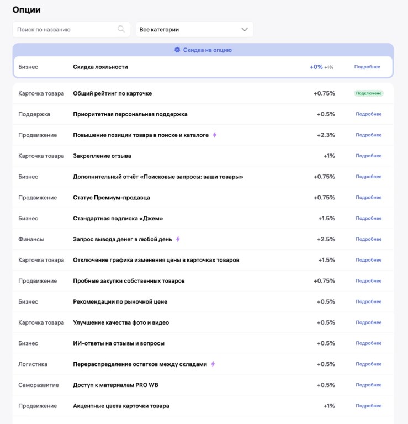
Task: Click the Подключено badge on Общий рейтинг
Action: point(368,93)
